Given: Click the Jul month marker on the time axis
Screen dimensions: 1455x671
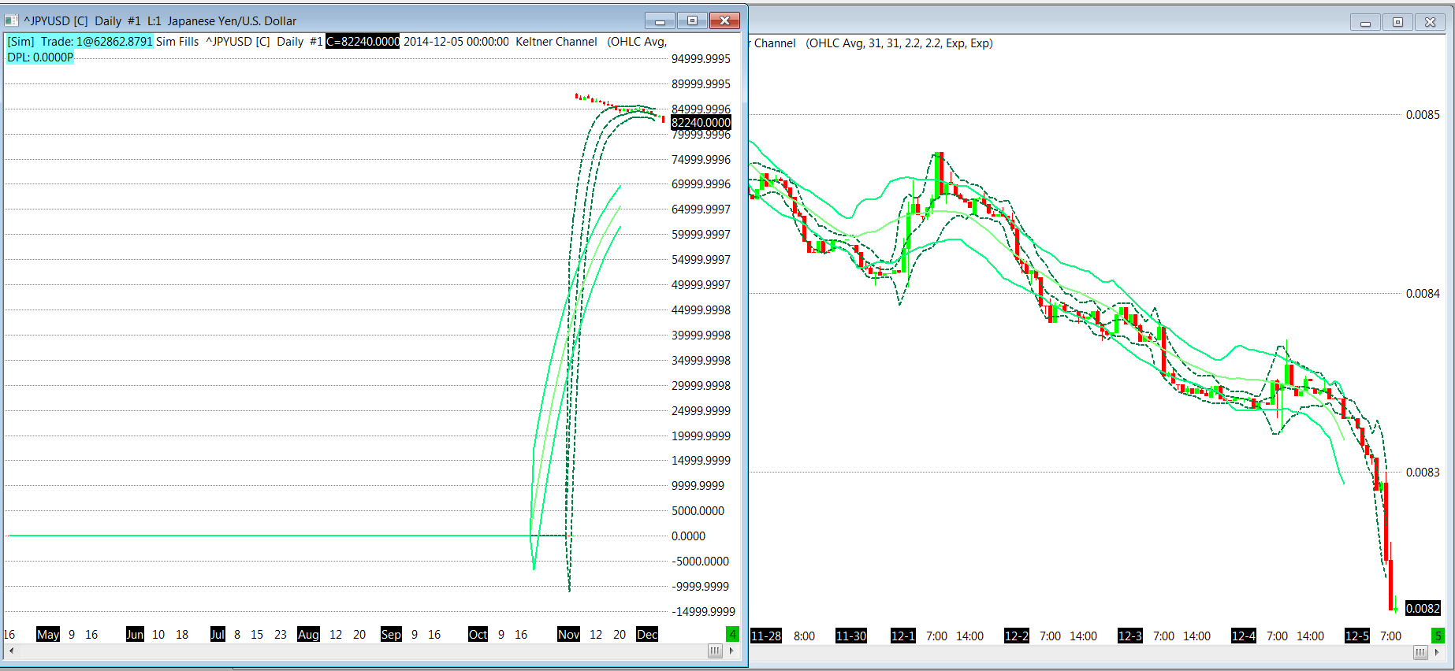Looking at the screenshot, I should coord(218,635).
